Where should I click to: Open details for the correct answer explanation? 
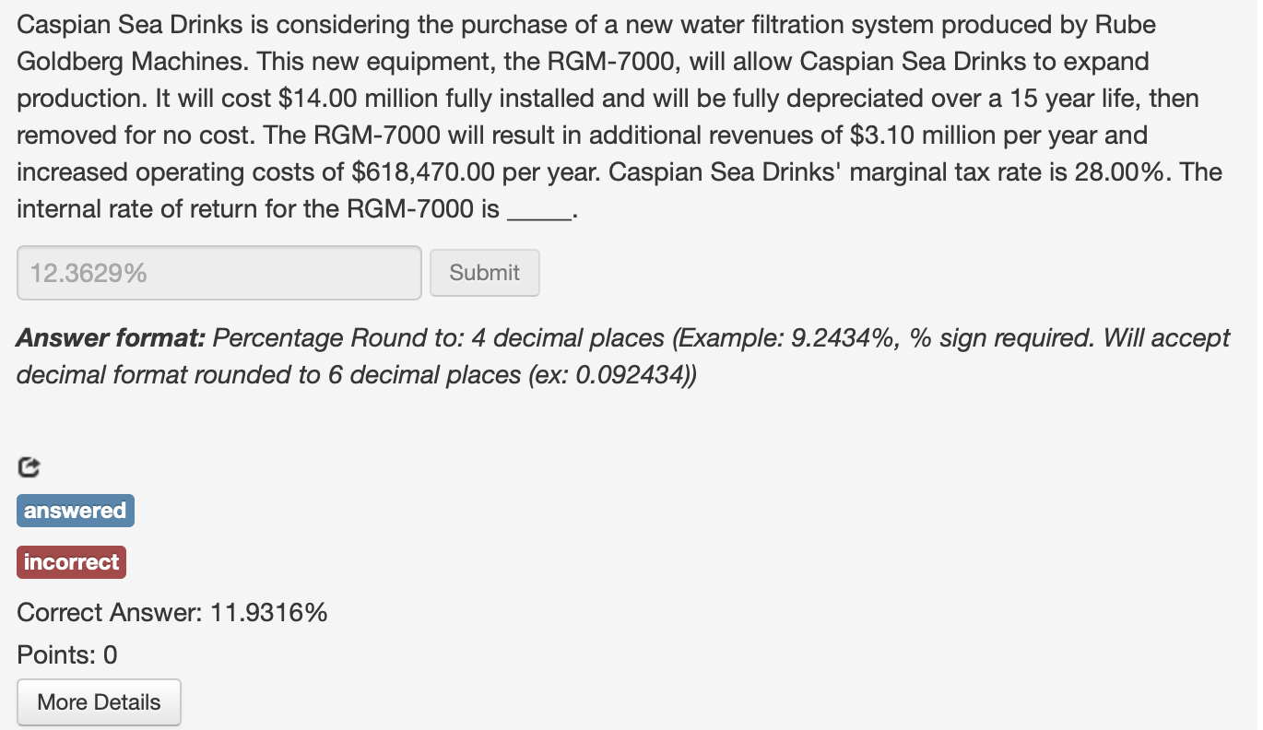pyautogui.click(x=99, y=701)
